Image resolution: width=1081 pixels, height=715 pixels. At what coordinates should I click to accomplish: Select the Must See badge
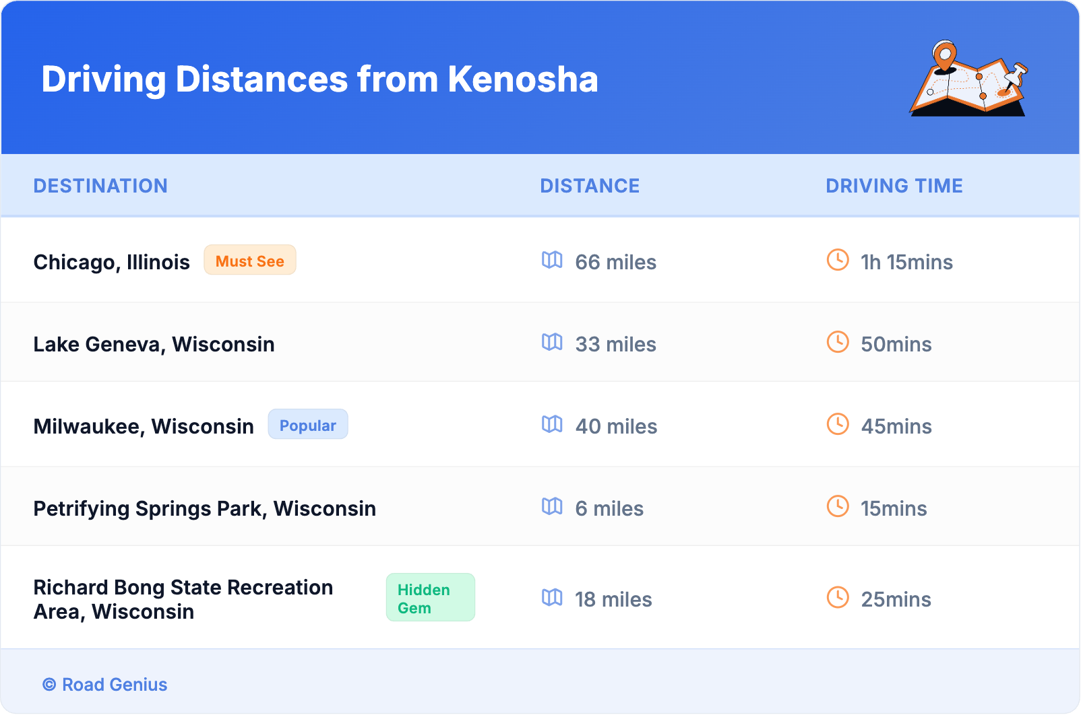(250, 261)
